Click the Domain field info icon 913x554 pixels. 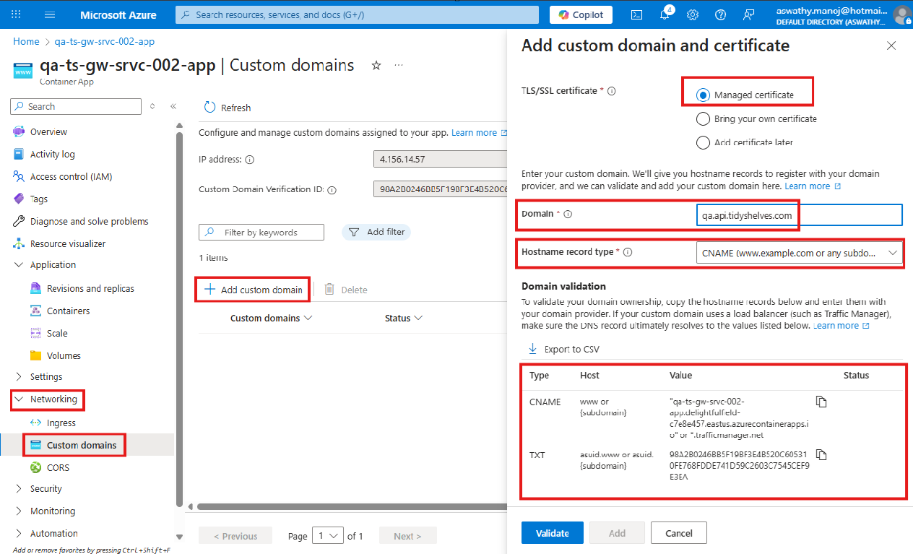pos(568,214)
